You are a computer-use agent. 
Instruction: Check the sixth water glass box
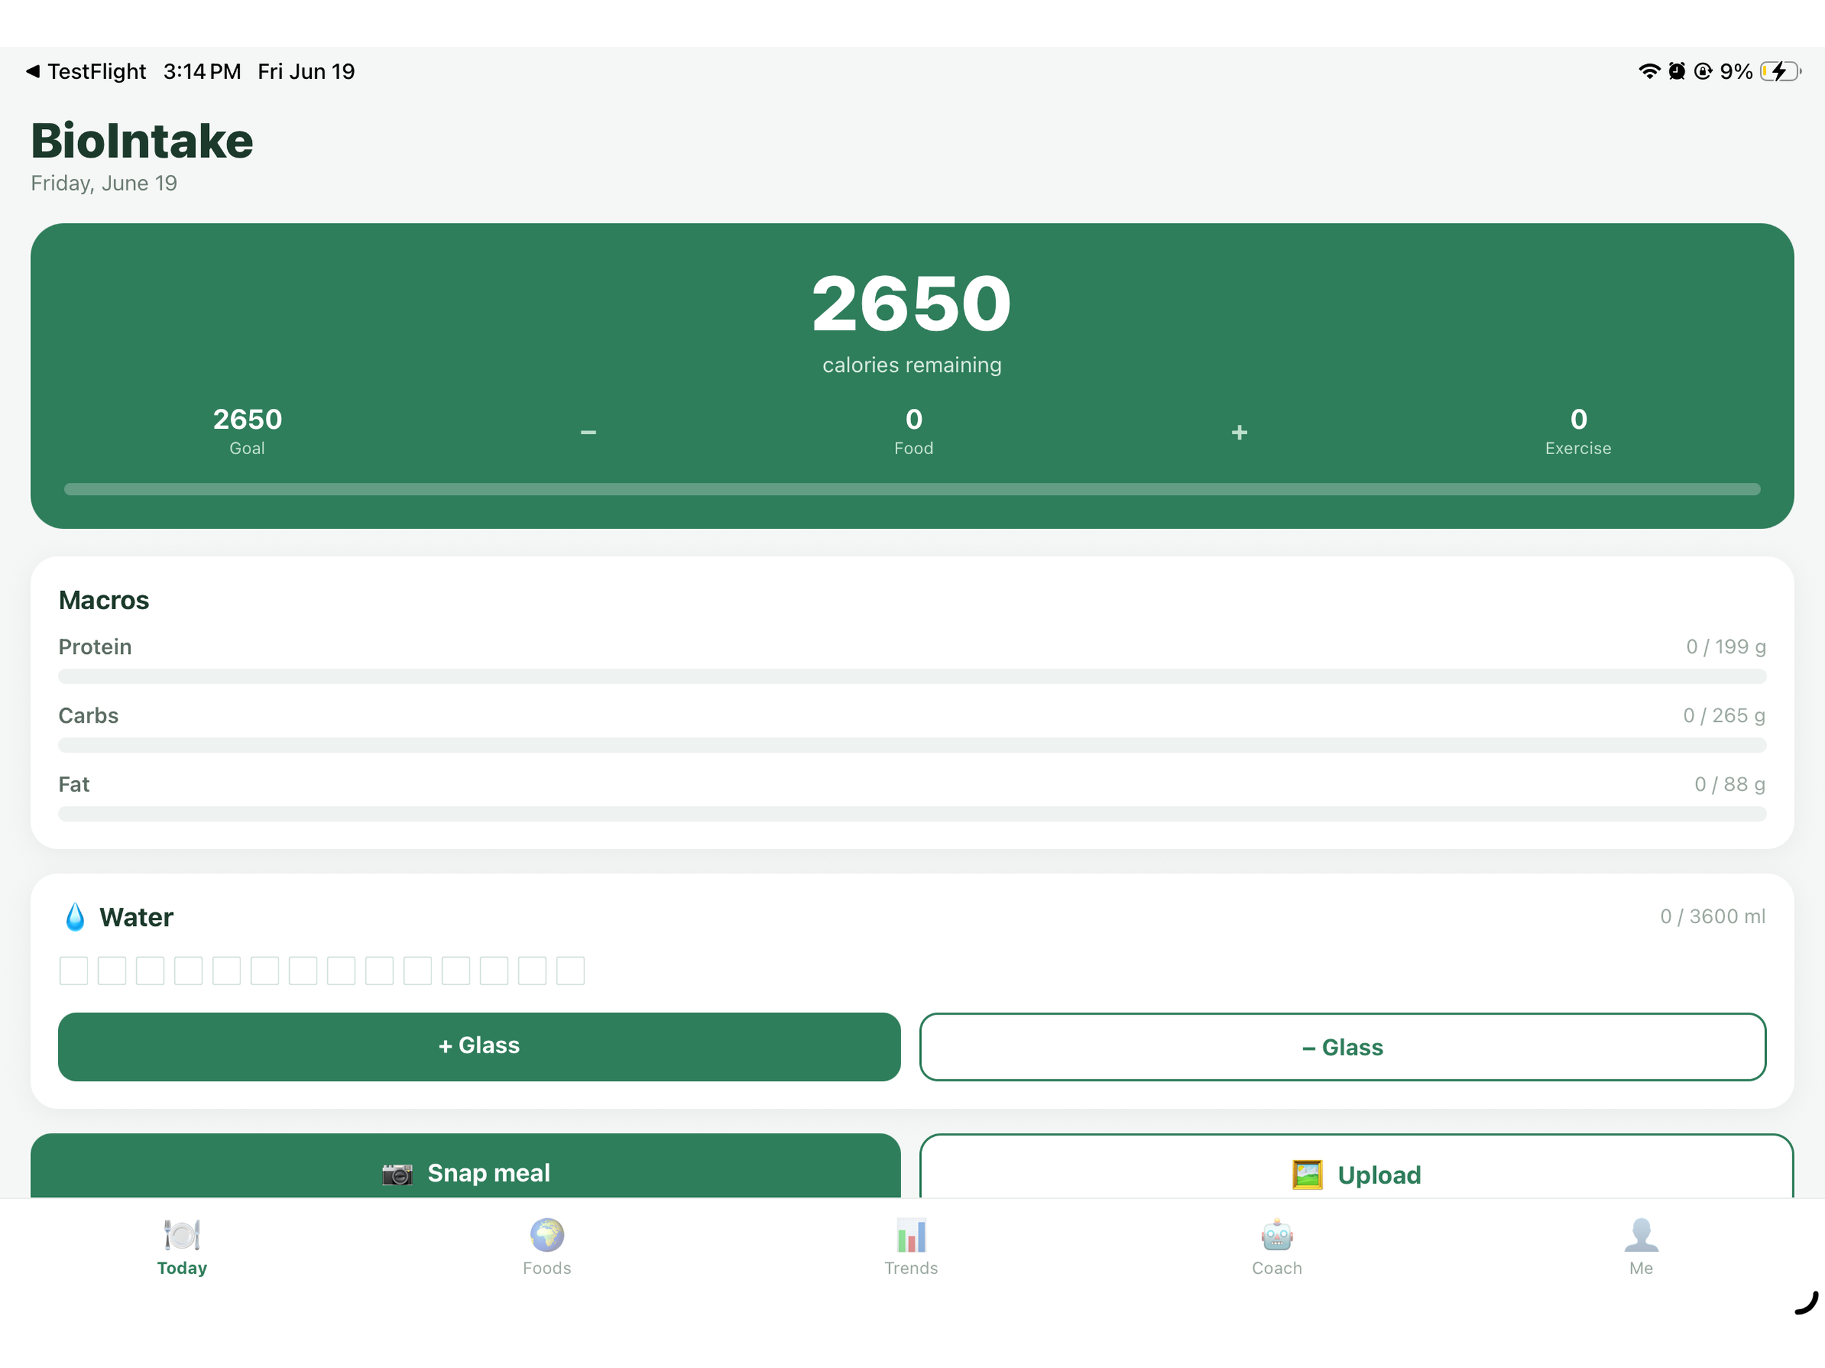(x=265, y=971)
